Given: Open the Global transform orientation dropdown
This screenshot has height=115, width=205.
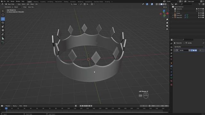Looking at the screenshot, I should 75,4.
